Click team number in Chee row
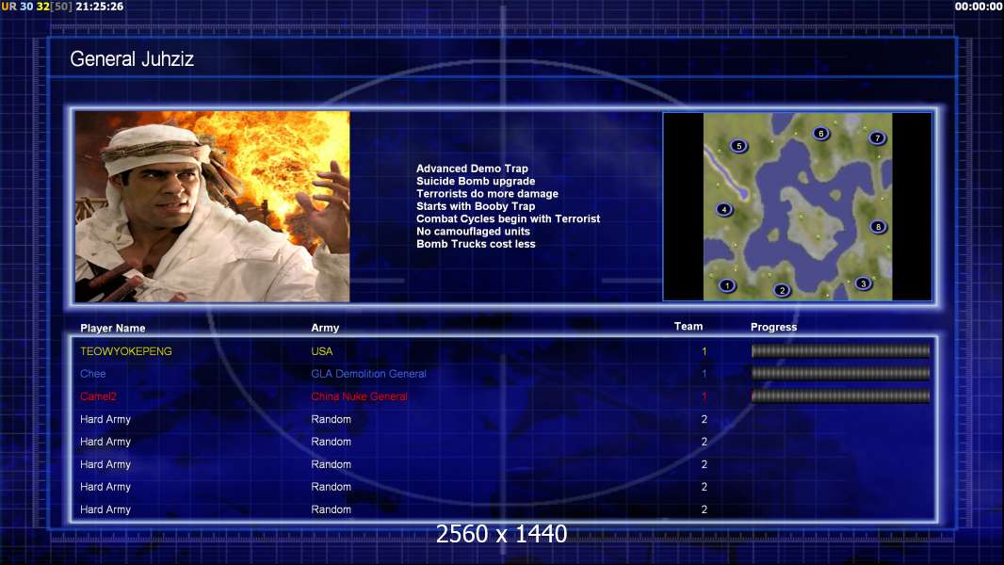This screenshot has width=1004, height=565. [704, 374]
